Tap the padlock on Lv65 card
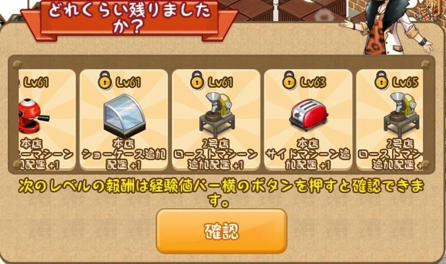 (x=381, y=80)
